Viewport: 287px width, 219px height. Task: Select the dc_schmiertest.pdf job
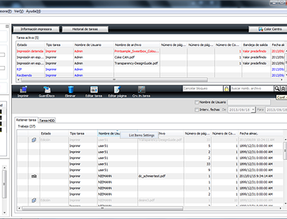(150, 176)
